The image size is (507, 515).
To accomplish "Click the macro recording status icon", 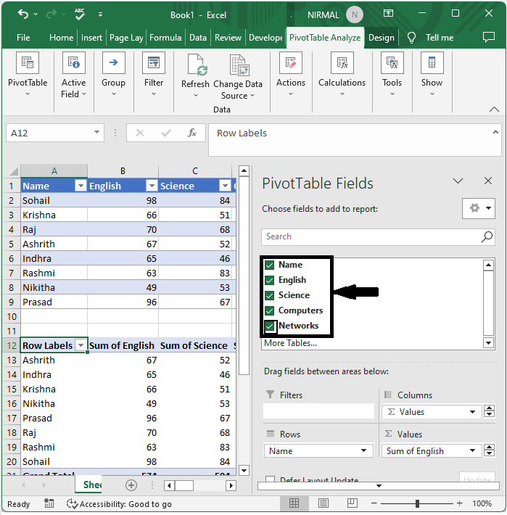I will [49, 503].
